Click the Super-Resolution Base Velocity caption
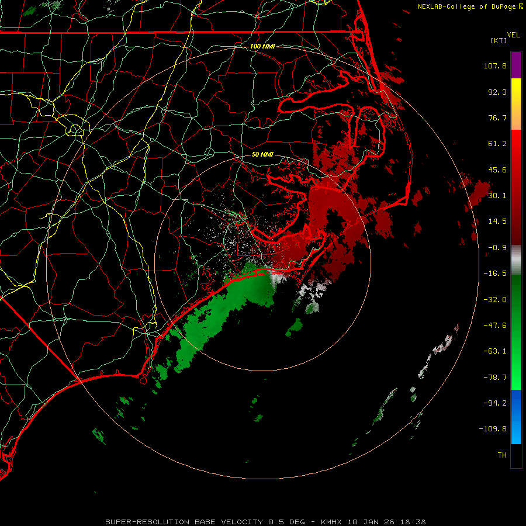526x526 pixels. tap(266, 522)
